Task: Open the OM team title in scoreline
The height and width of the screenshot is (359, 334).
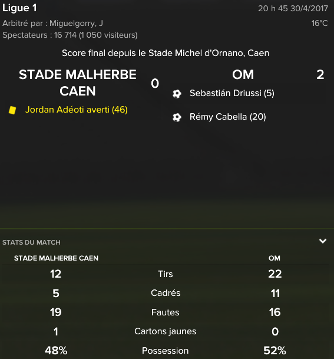Action: point(243,75)
